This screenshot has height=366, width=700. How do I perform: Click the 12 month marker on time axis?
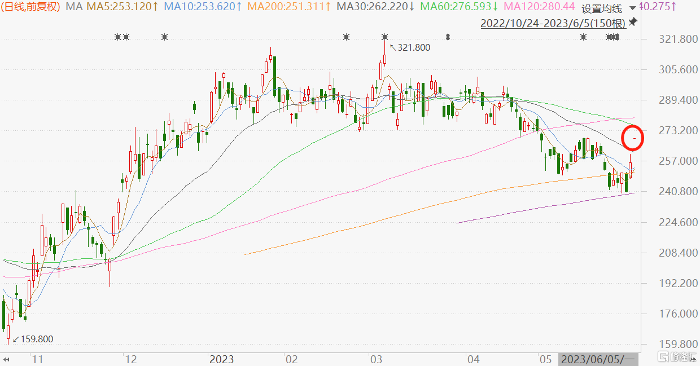pyautogui.click(x=131, y=359)
